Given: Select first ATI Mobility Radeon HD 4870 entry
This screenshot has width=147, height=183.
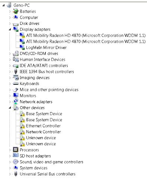Looking at the screenshot, I should (86, 35).
